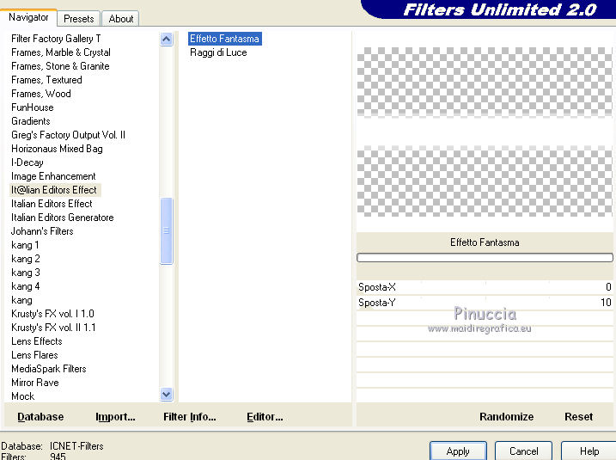Choose the Gradients filter group
Image resolution: width=616 pixels, height=460 pixels.
(x=31, y=121)
